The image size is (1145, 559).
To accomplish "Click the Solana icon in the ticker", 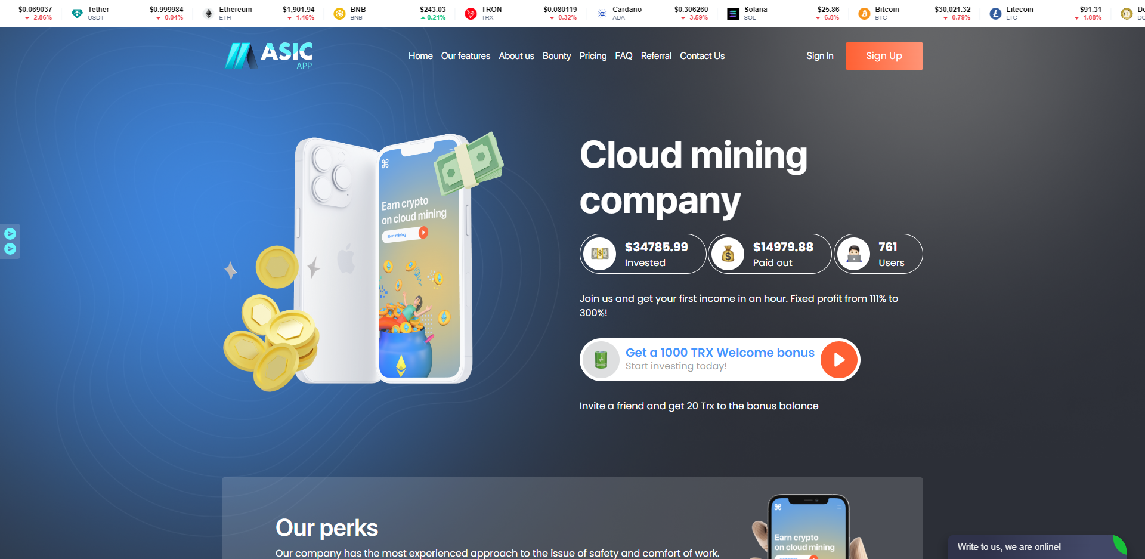I will pos(733,13).
